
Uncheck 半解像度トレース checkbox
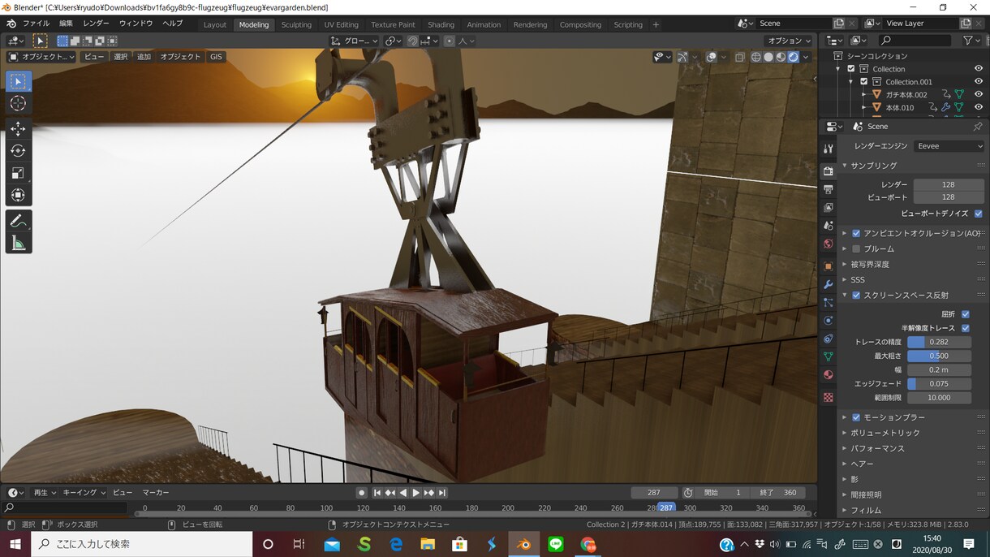(x=966, y=328)
